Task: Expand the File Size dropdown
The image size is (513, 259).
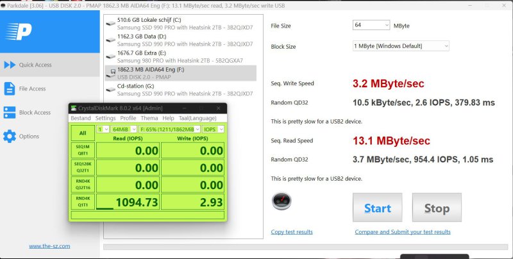Action: click(x=371, y=25)
